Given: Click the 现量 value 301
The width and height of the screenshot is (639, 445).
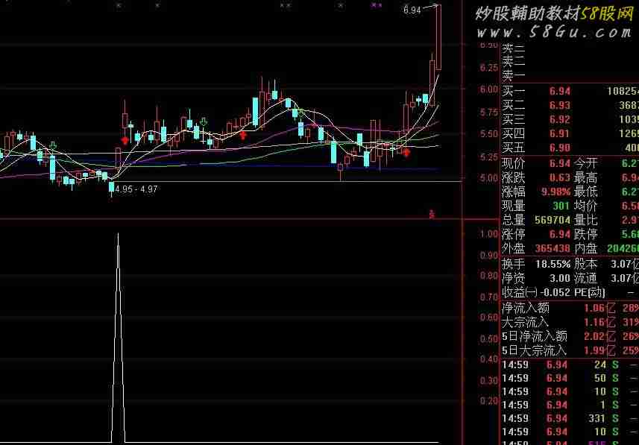Looking at the screenshot, I should coord(561,206).
